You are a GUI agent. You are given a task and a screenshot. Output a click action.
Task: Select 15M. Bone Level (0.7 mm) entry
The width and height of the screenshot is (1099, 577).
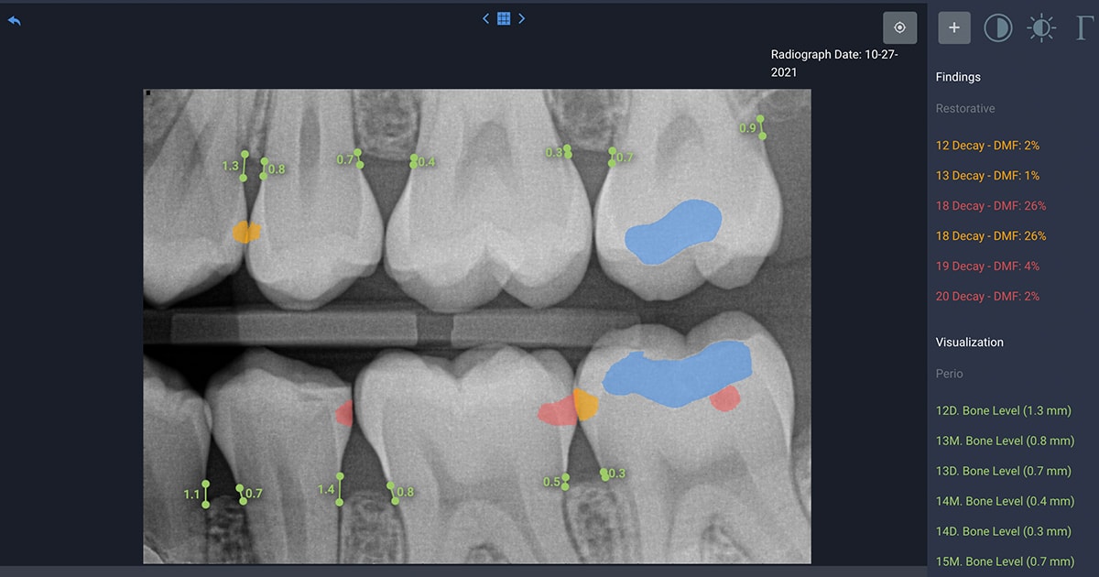pos(1005,561)
